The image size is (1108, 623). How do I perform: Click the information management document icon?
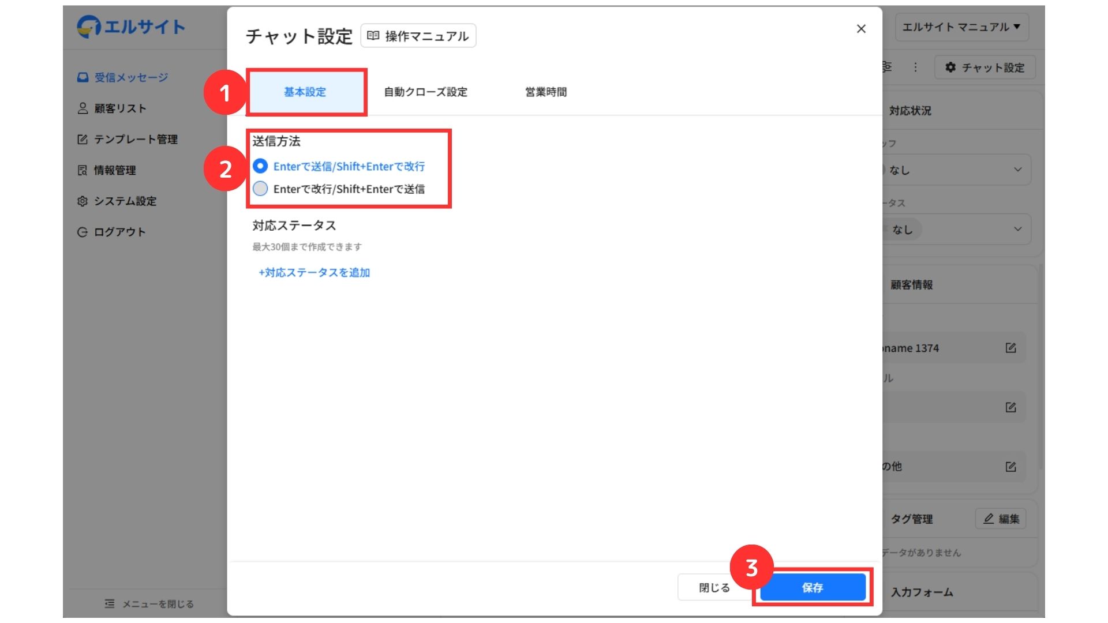[x=83, y=170]
